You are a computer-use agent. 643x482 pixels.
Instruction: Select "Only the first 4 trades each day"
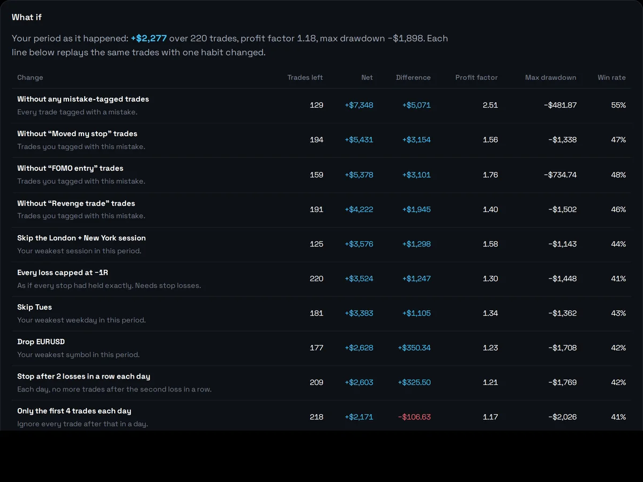click(74, 411)
